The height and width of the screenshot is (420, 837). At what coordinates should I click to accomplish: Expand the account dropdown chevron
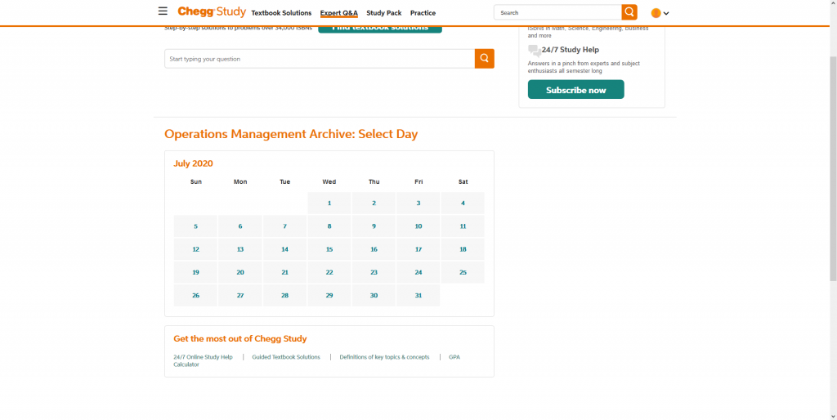(666, 13)
